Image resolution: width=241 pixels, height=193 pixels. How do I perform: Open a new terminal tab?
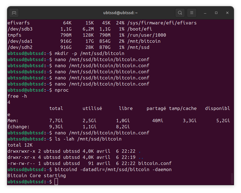click(x=14, y=13)
